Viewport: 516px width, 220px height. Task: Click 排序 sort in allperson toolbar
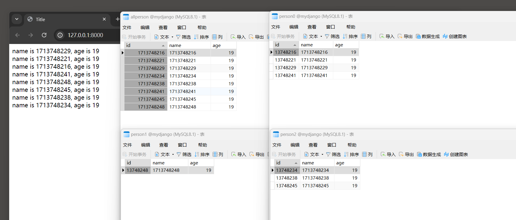click(201, 37)
